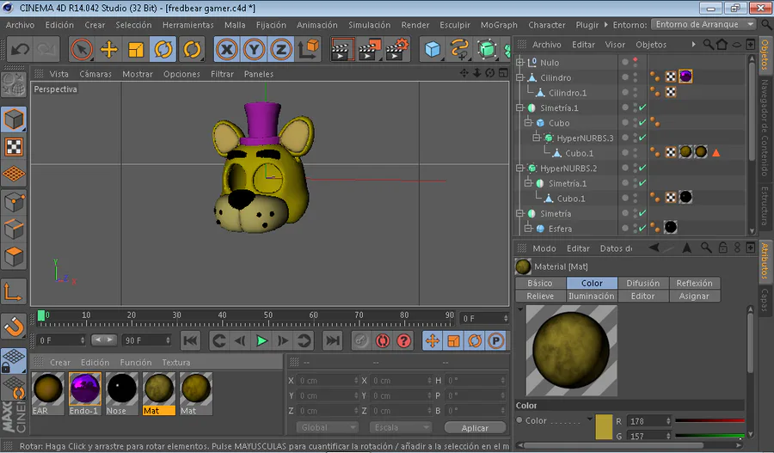Click record active objects keyframe button
774x453 pixels.
point(361,340)
